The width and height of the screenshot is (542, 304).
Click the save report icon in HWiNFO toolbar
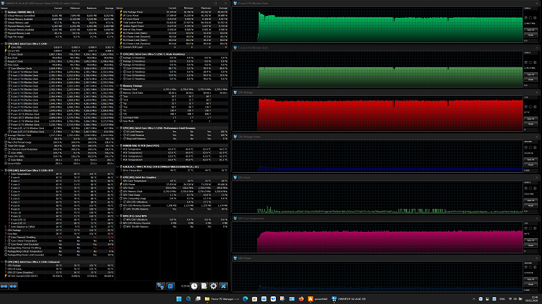[x=204, y=285]
